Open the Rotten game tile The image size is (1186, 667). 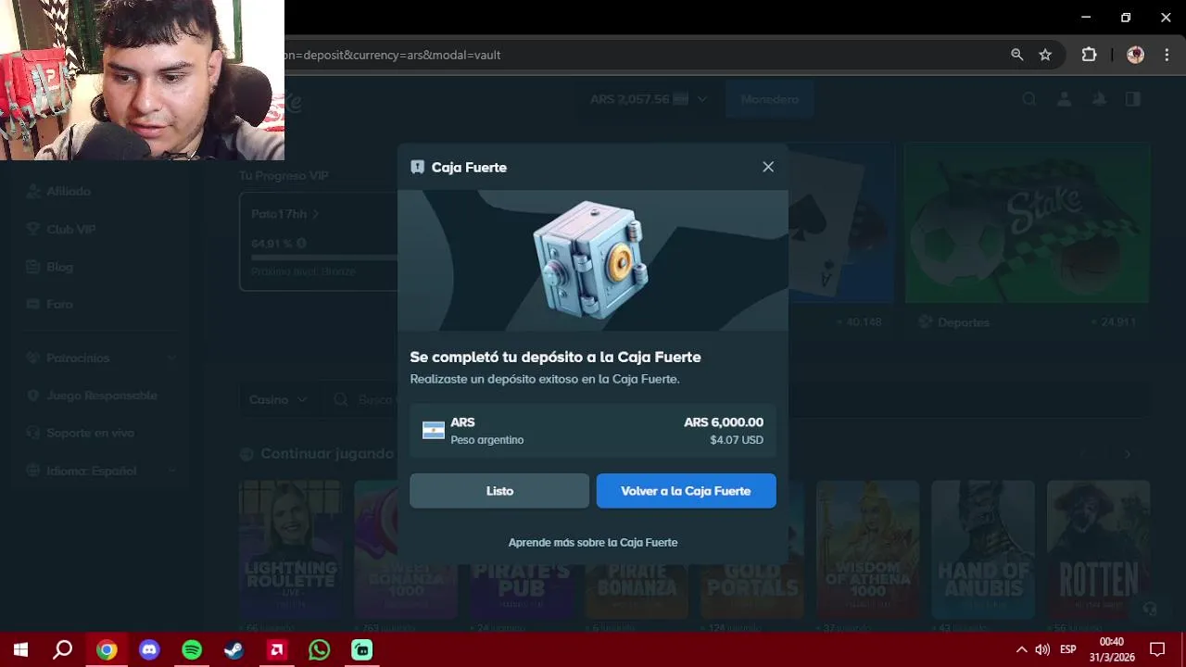(1098, 549)
